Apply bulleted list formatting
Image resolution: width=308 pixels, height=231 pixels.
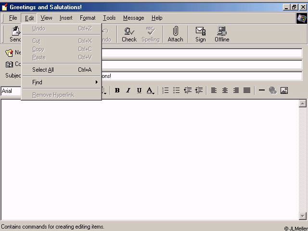(x=177, y=90)
